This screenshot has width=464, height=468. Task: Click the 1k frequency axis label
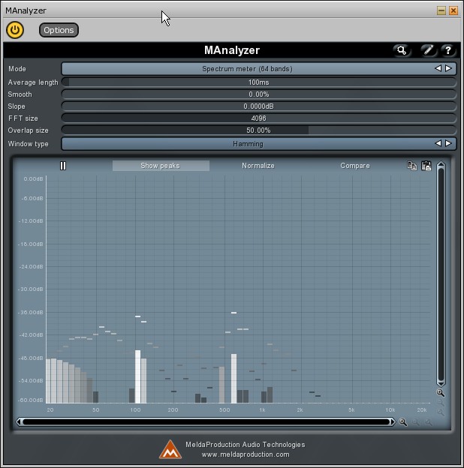point(262,410)
